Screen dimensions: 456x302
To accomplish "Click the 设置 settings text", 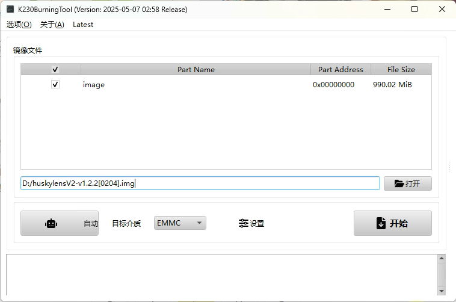I will click(x=257, y=223).
